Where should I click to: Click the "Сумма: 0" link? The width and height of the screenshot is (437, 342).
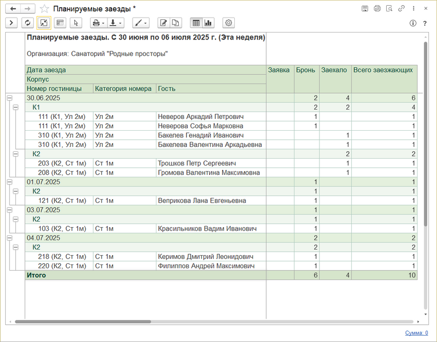tap(416, 333)
